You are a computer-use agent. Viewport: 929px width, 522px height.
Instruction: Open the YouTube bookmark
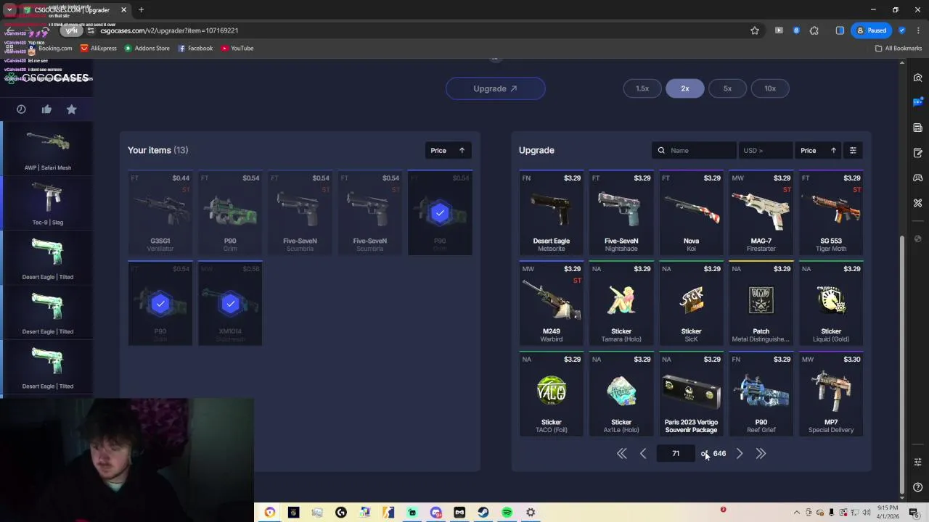[237, 48]
